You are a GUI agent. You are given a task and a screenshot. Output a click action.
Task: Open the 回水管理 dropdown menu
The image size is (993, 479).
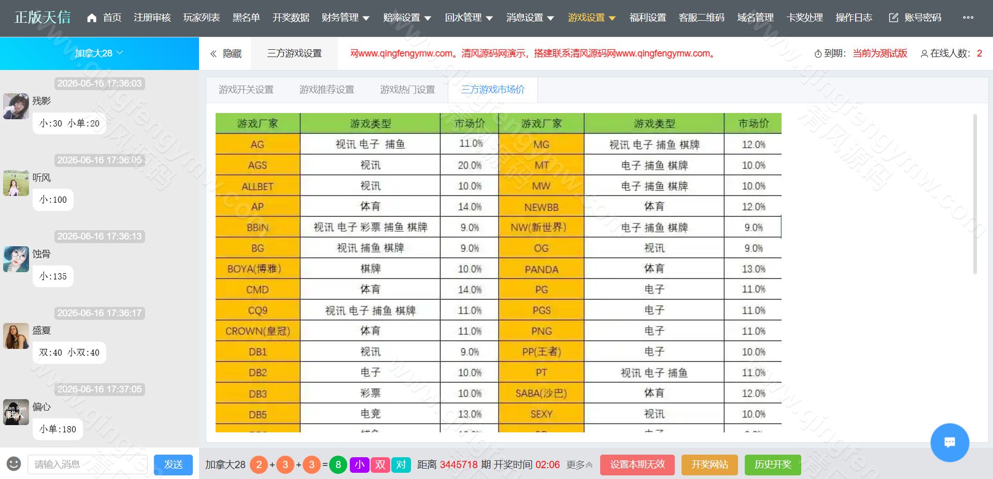[x=469, y=18]
